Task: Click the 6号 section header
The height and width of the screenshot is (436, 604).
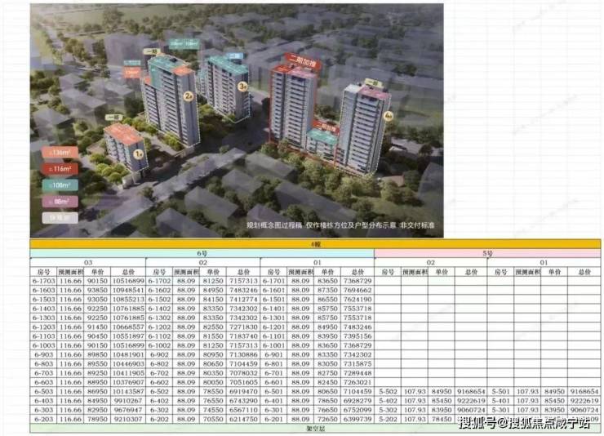Action: 202,253
